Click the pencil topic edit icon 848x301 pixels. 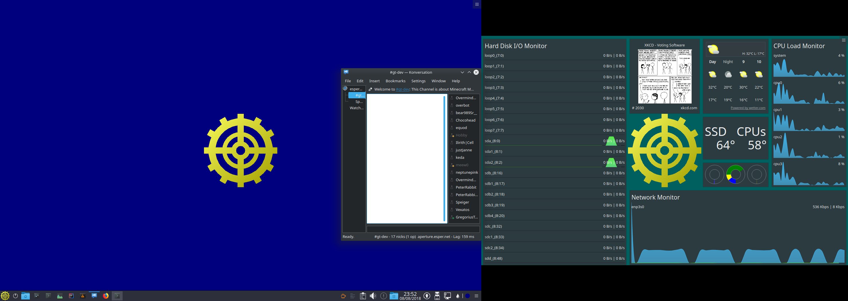[x=370, y=89]
